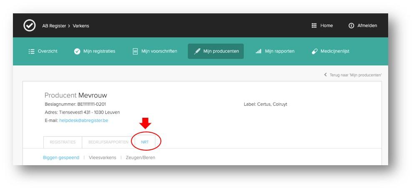Click the Medicijnenlijst pill icon
The width and height of the screenshot is (414, 191).
coord(314,51)
